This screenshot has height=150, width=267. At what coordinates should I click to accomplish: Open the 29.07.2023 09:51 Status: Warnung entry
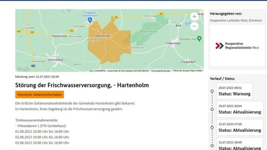point(234,91)
